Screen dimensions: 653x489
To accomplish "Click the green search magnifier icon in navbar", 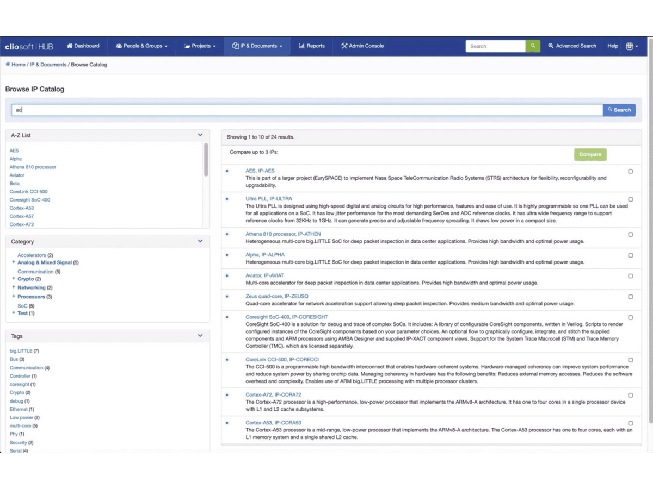I will (x=533, y=46).
